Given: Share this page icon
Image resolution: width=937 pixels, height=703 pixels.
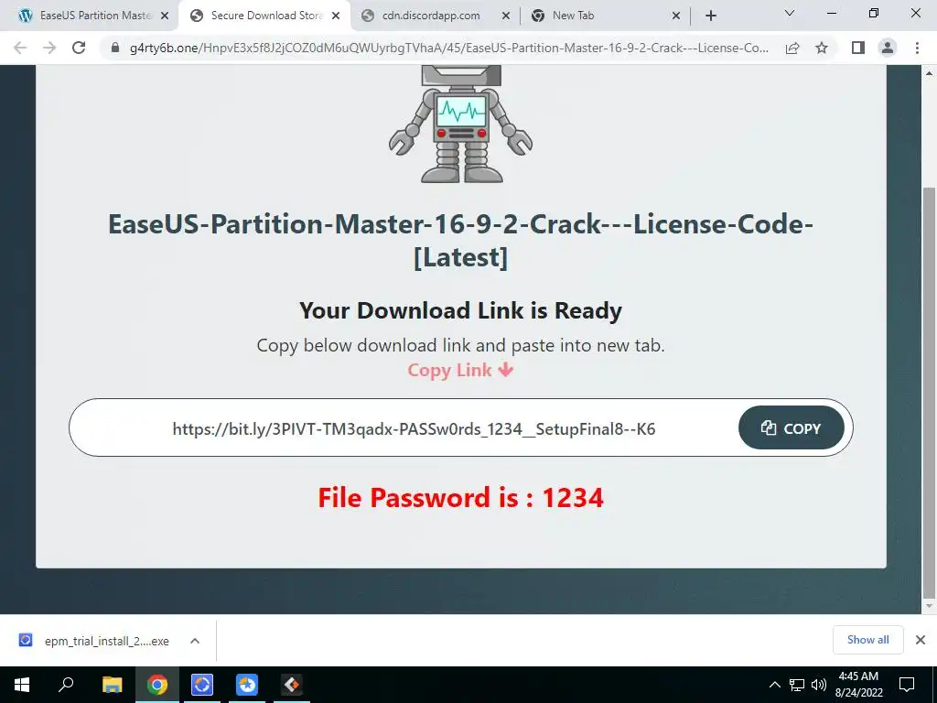Looking at the screenshot, I should pyautogui.click(x=792, y=48).
